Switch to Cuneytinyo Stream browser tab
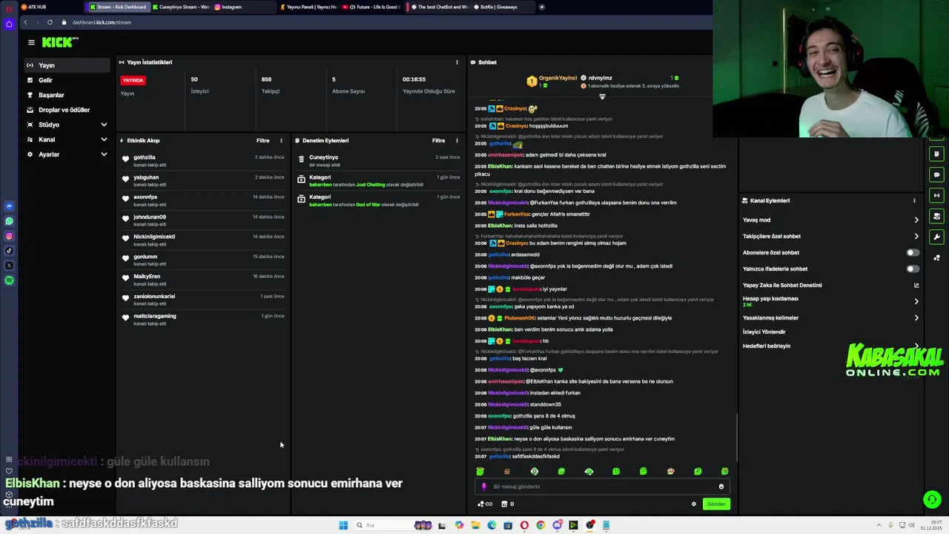 click(180, 7)
